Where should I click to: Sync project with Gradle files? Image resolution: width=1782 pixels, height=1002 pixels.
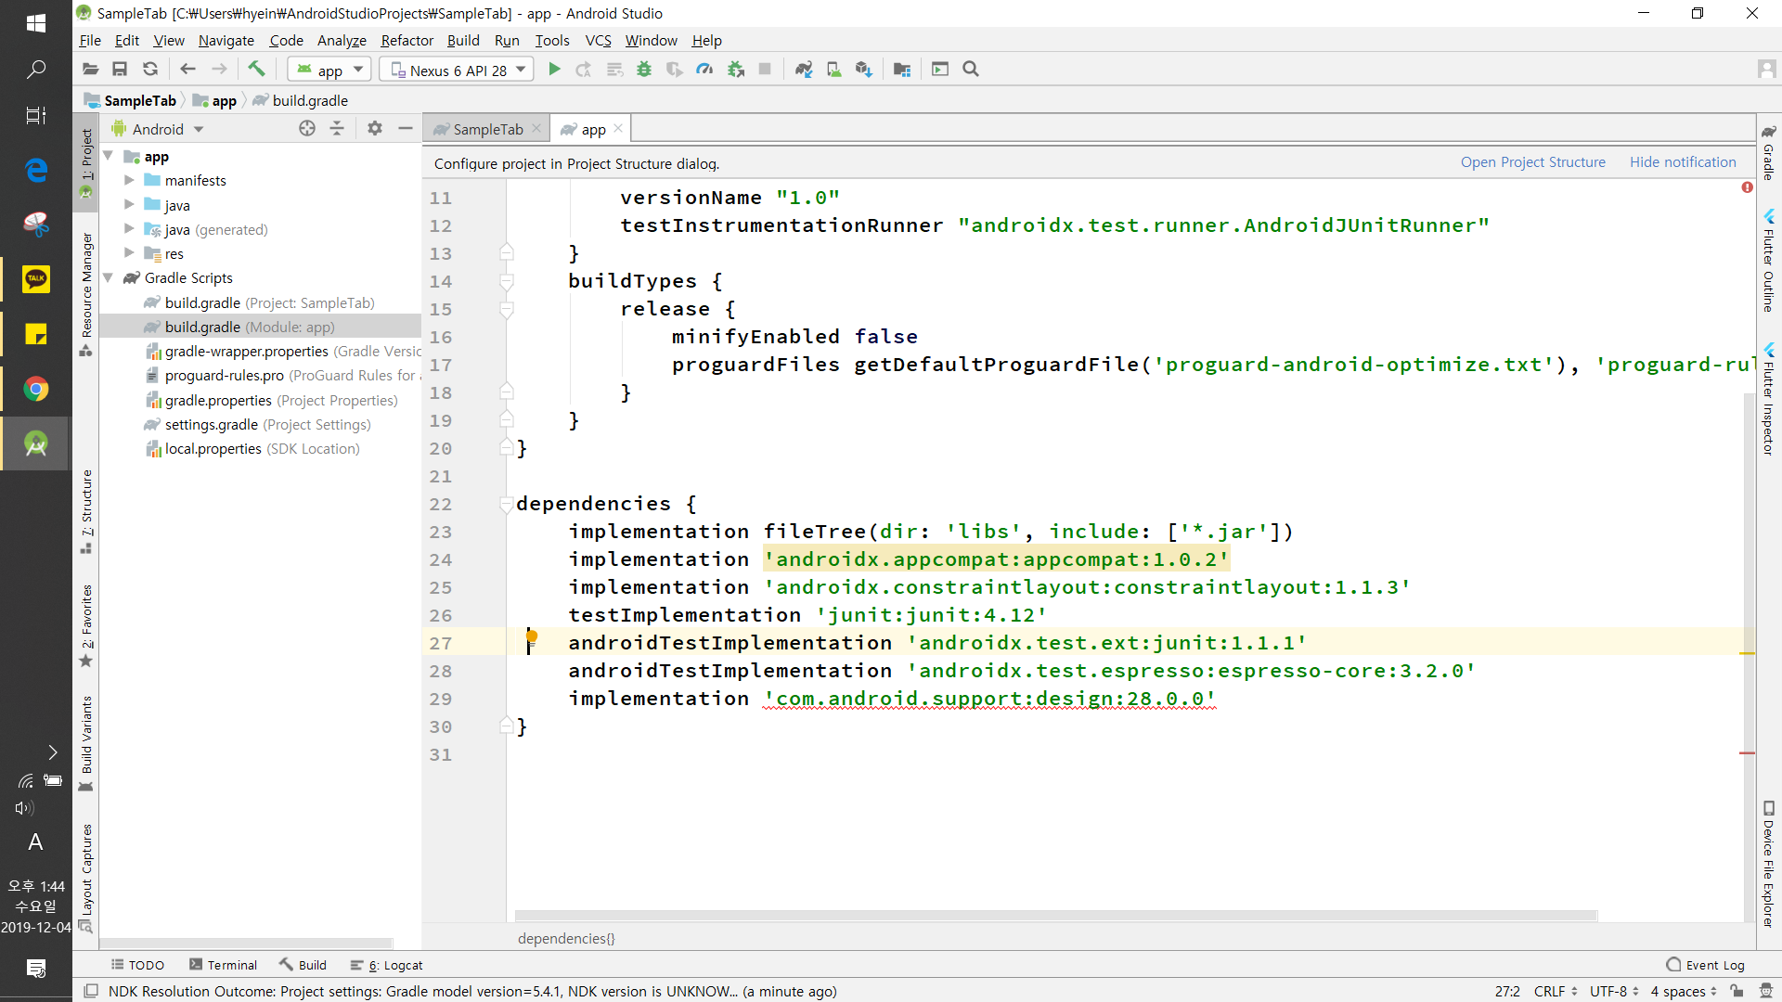click(804, 70)
